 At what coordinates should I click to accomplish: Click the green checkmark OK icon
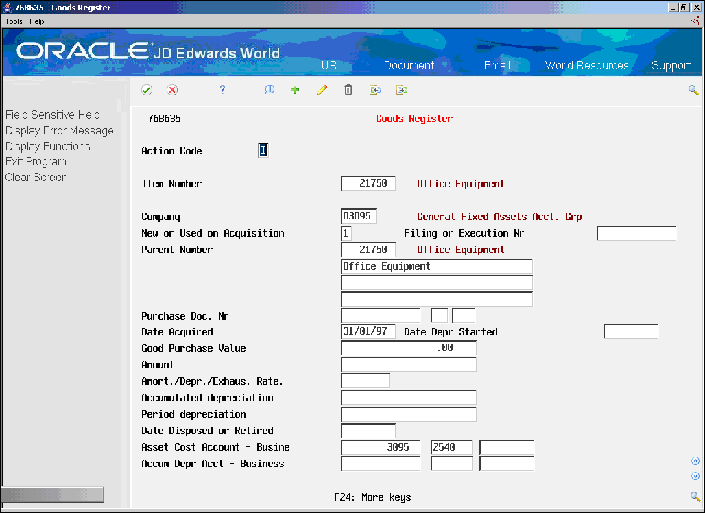pyautogui.click(x=147, y=90)
